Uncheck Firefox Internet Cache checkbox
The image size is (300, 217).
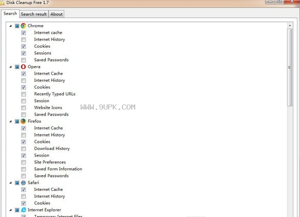tap(23, 128)
